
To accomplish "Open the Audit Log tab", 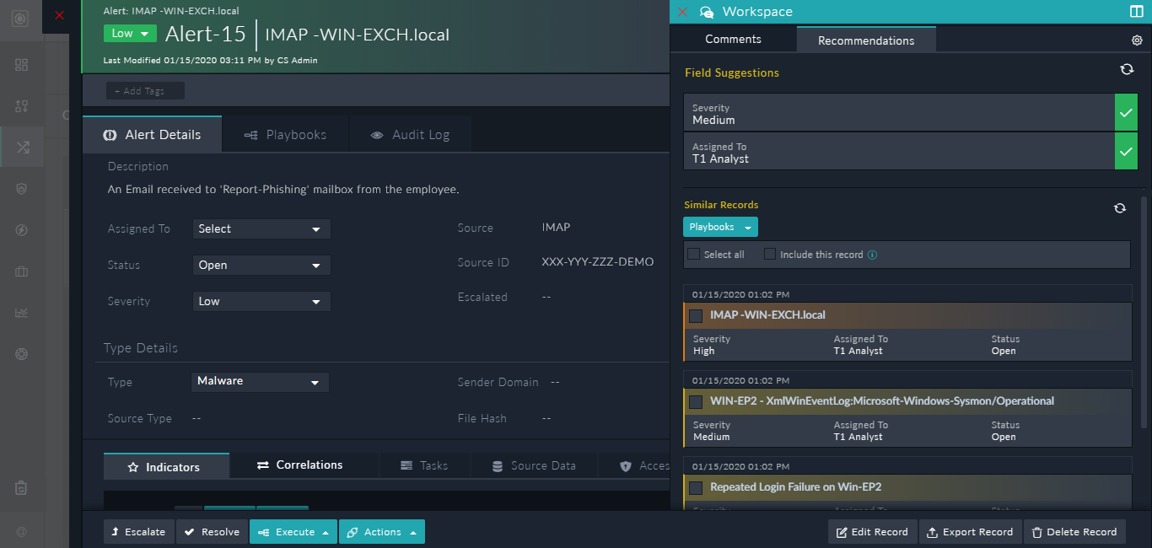I will tap(409, 135).
